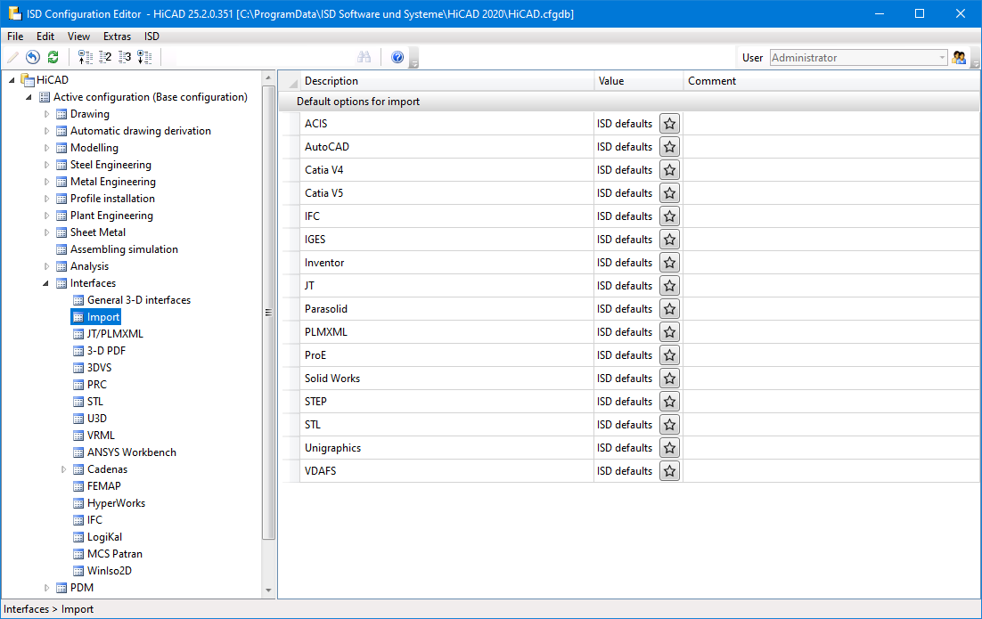Click the user management people icon
Image resolution: width=982 pixels, height=619 pixels.
[959, 57]
